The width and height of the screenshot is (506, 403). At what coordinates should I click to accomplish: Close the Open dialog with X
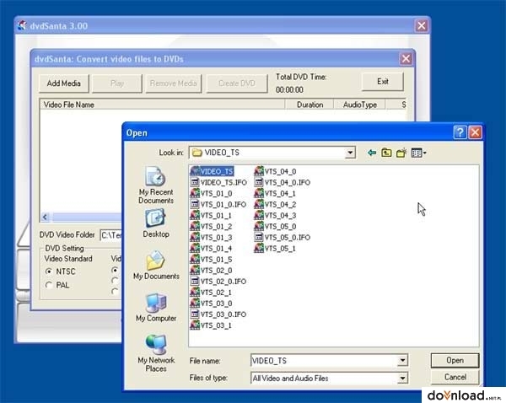(x=475, y=132)
